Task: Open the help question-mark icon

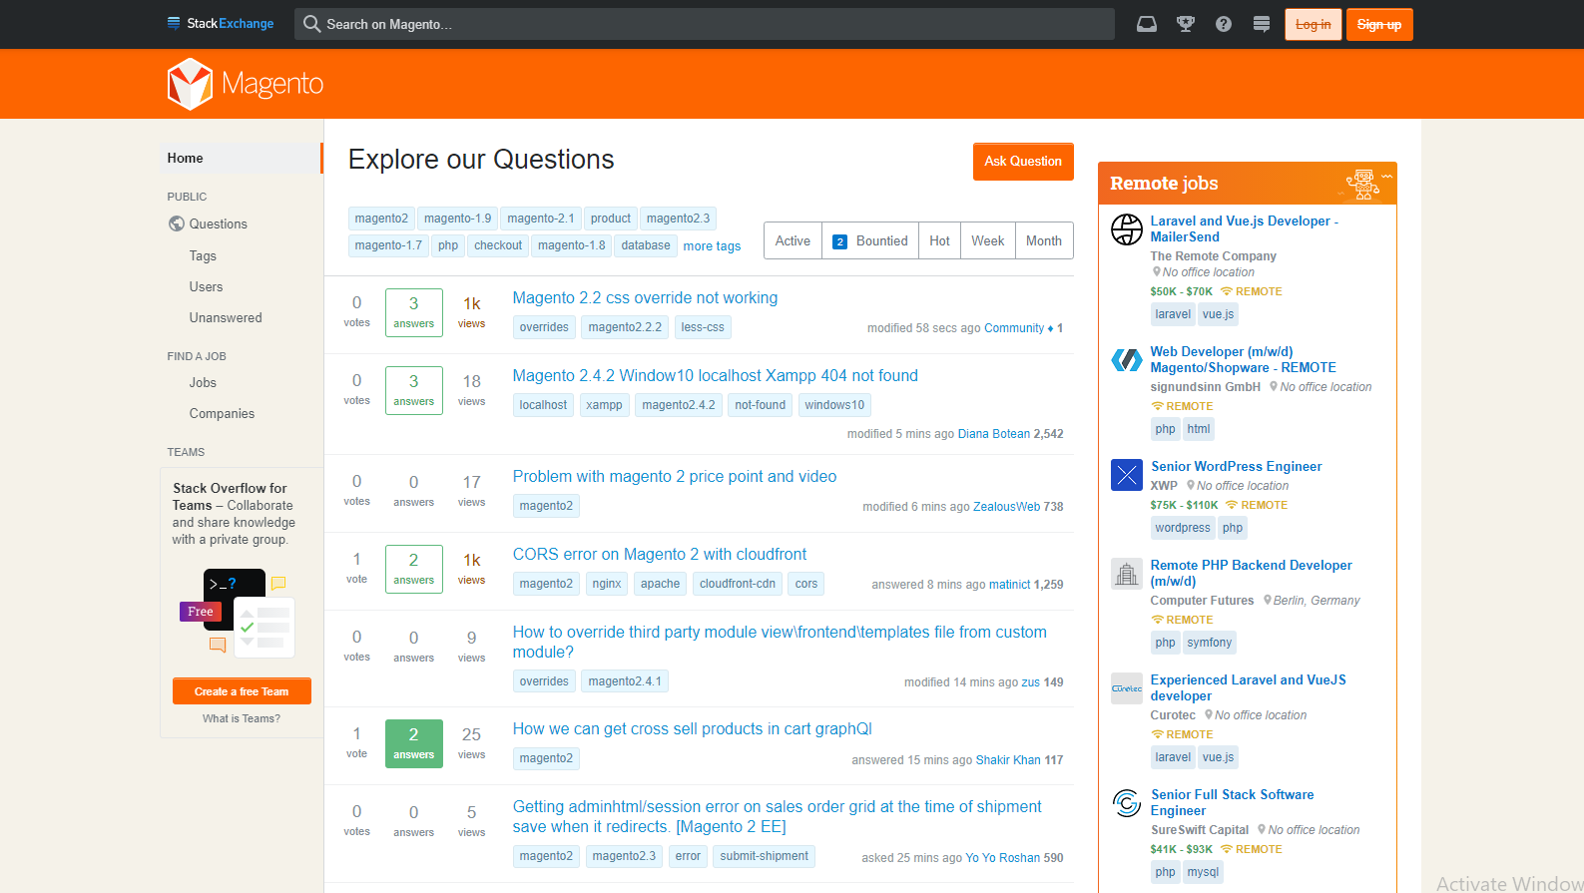Action: [1224, 24]
